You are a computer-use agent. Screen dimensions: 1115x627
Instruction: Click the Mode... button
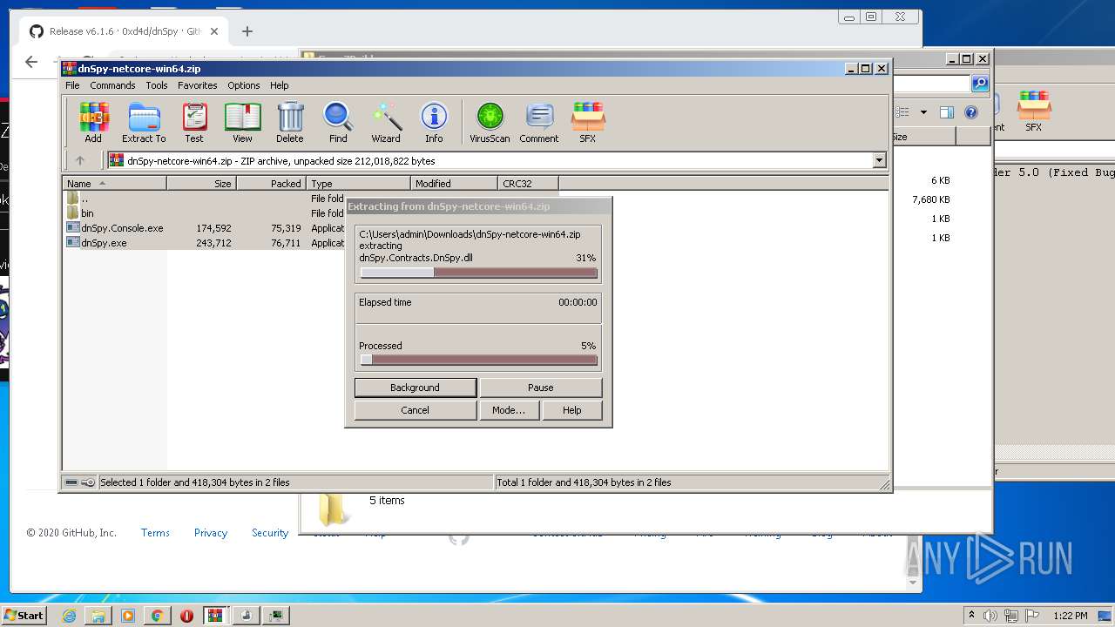pyautogui.click(x=509, y=410)
